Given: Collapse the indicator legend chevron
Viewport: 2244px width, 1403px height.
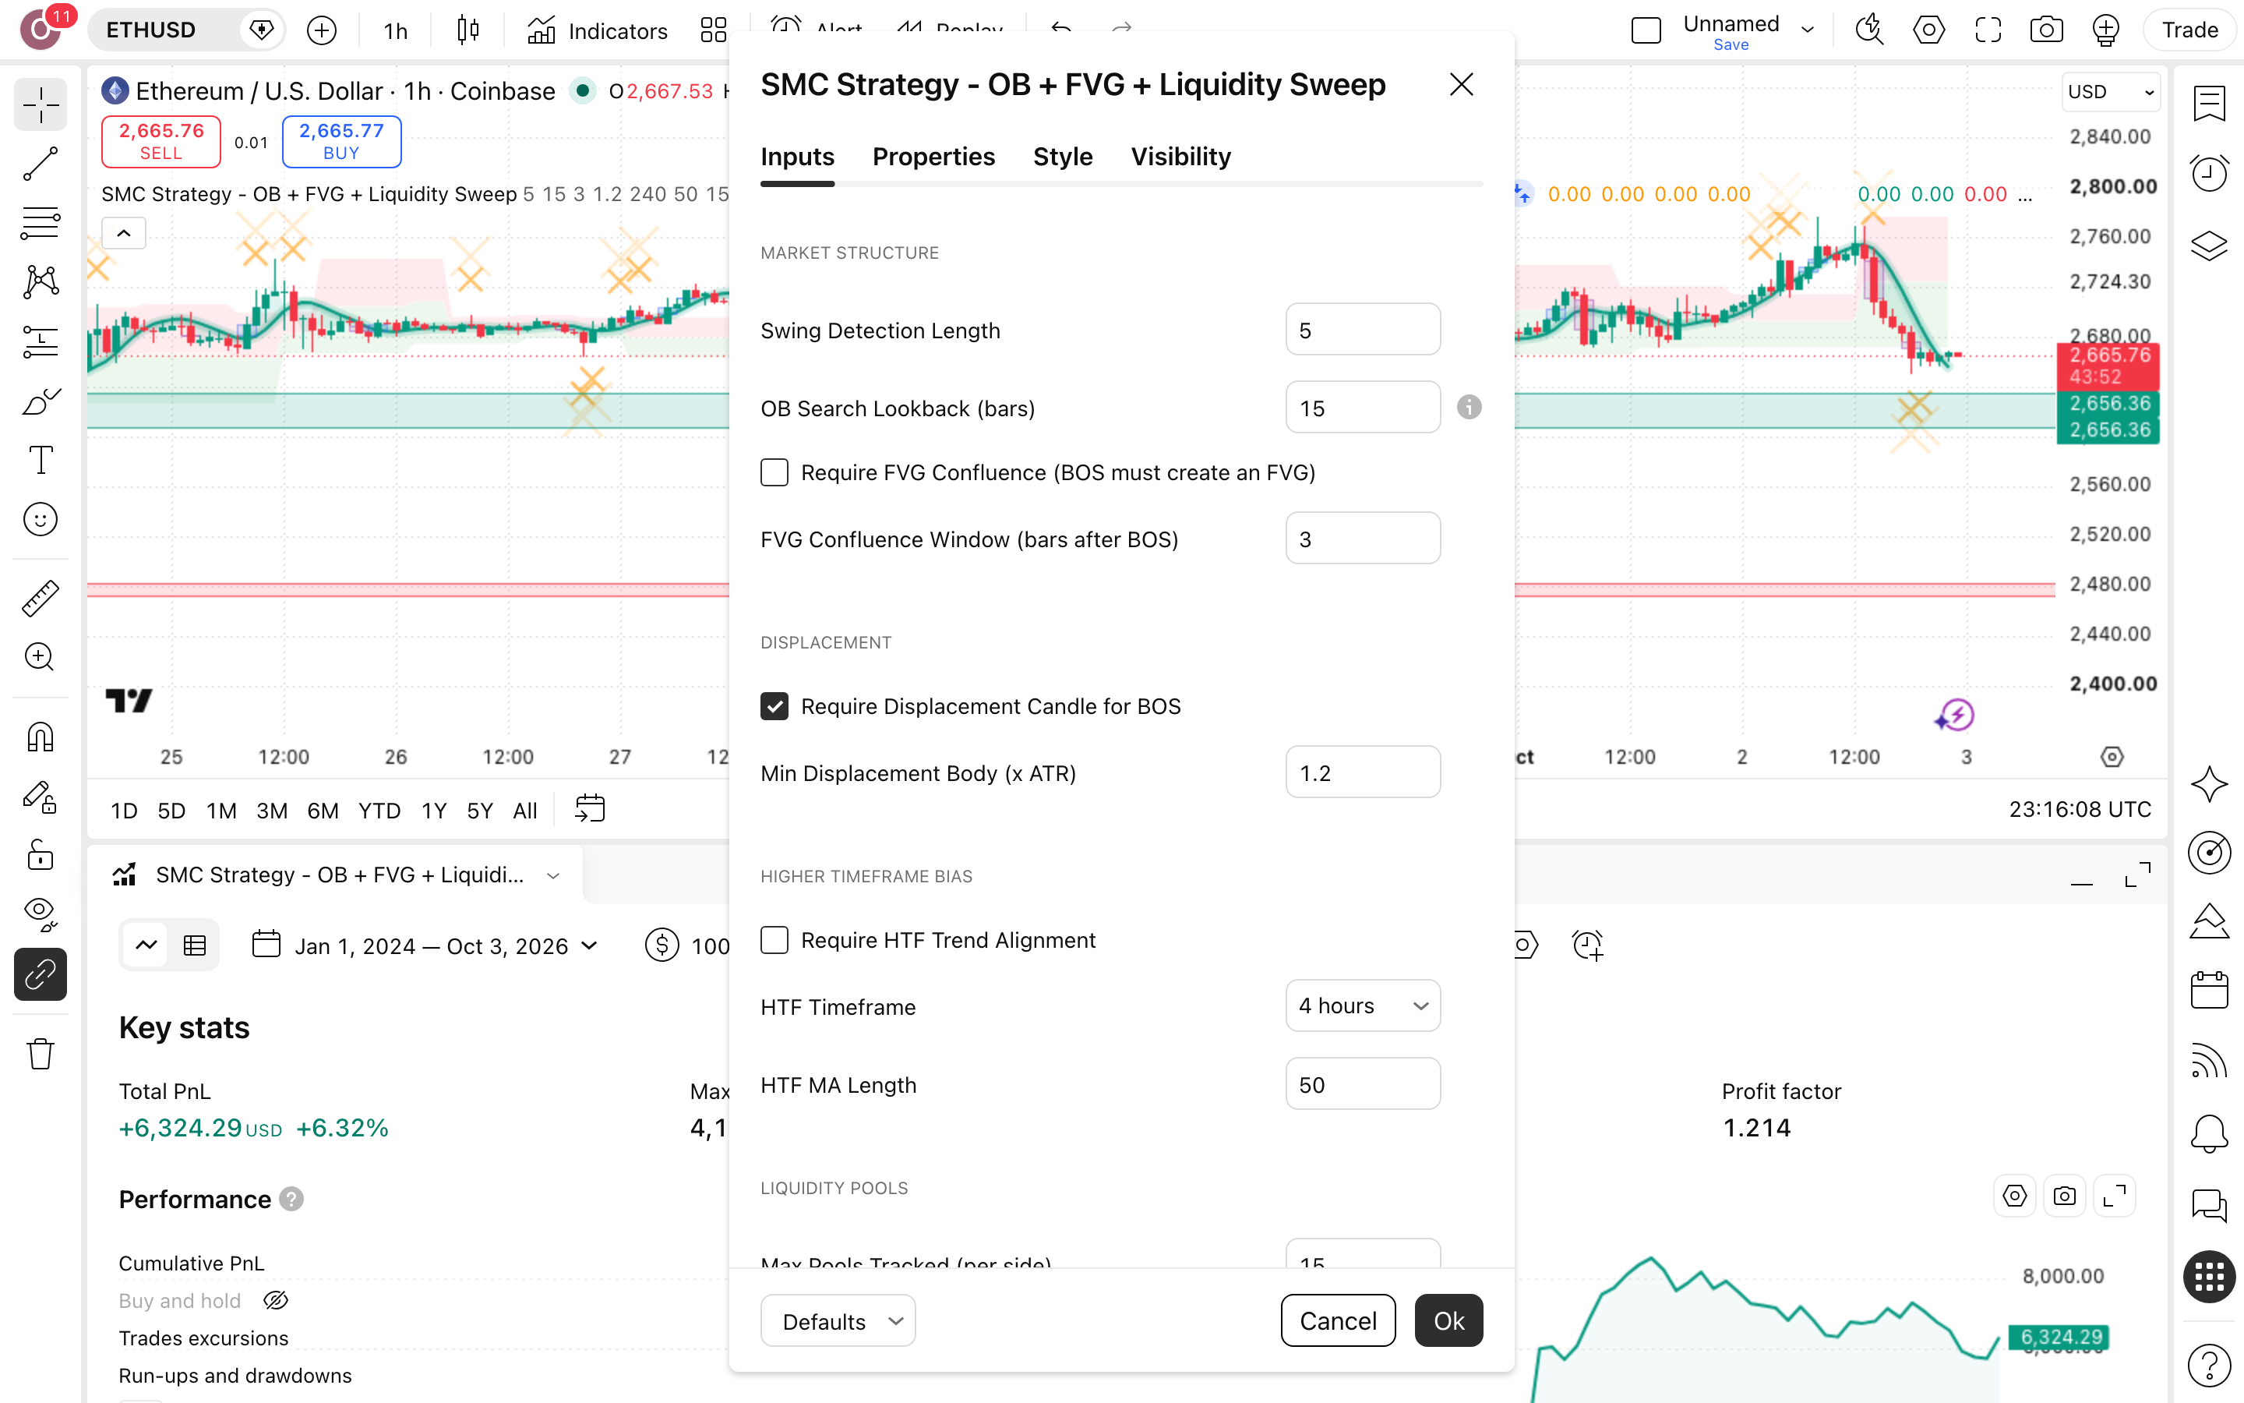Looking at the screenshot, I should pos(123,233).
